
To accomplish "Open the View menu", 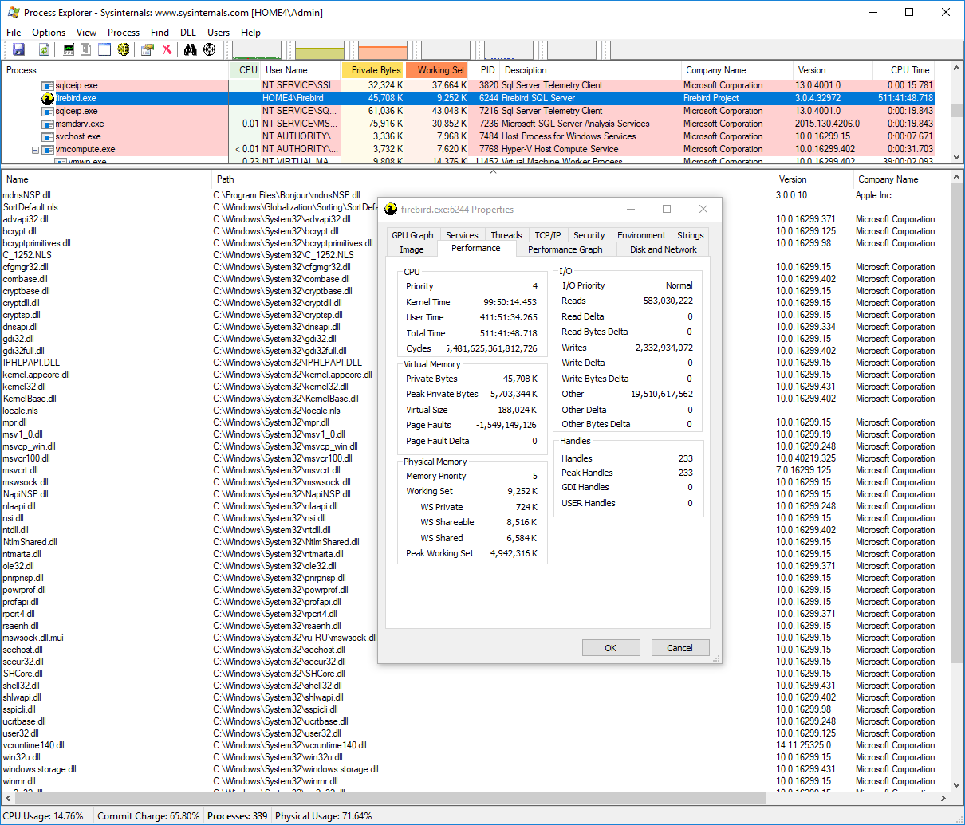I will [x=86, y=33].
